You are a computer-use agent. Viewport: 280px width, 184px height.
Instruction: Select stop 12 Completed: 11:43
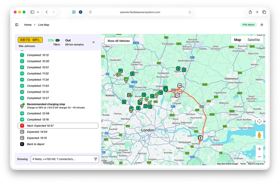(58, 86)
